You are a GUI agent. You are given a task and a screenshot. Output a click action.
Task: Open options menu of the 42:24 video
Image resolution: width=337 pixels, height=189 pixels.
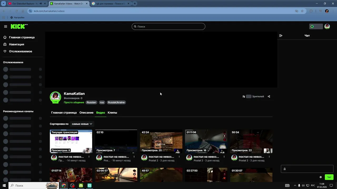click(x=179, y=157)
